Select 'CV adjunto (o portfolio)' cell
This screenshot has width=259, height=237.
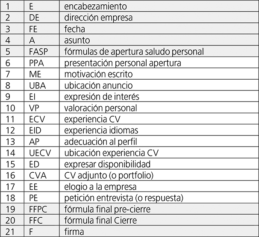click(x=109, y=175)
